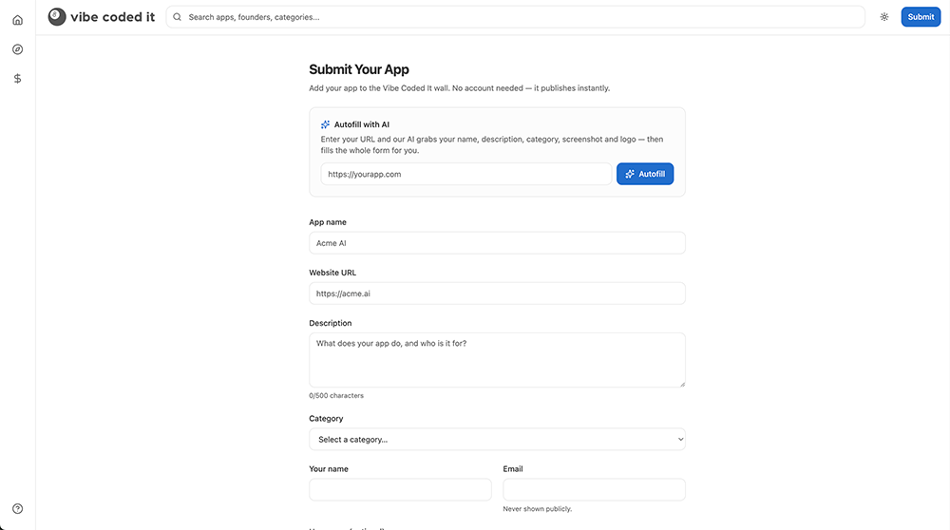Open the Home icon in the sidebar
950x530 pixels.
(x=17, y=20)
